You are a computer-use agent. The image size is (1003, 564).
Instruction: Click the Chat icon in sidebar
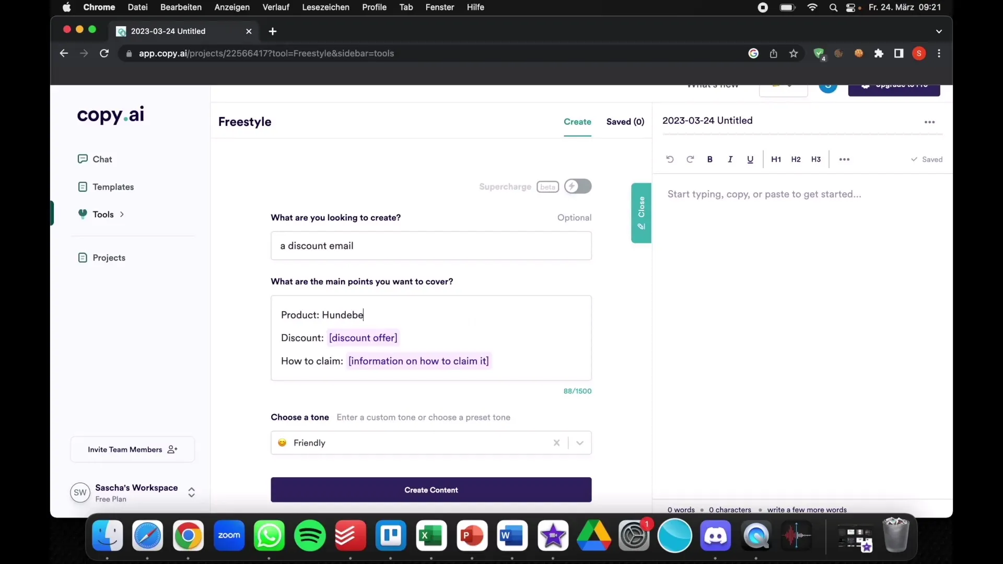click(x=81, y=159)
